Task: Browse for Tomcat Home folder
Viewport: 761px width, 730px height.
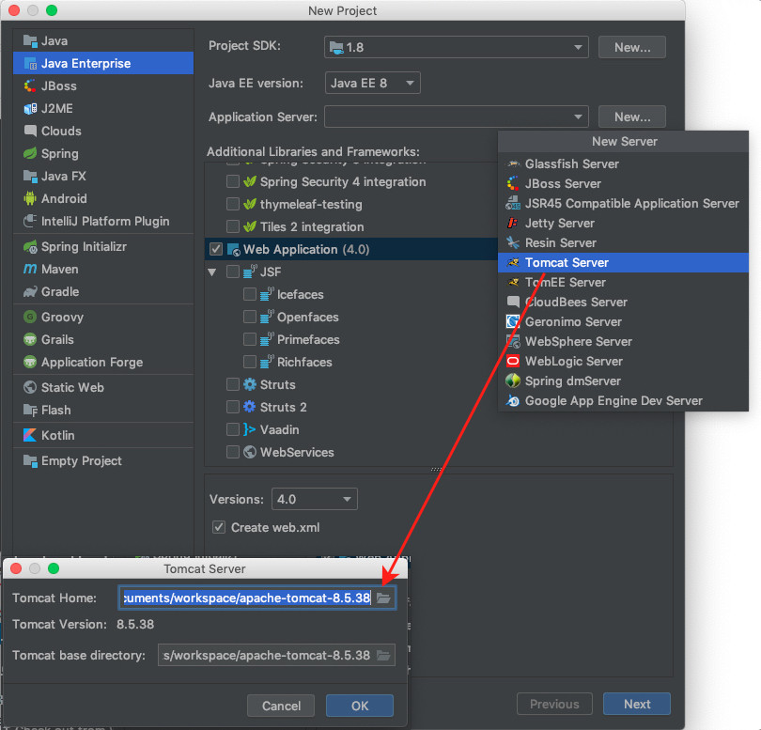Action: coord(383,598)
